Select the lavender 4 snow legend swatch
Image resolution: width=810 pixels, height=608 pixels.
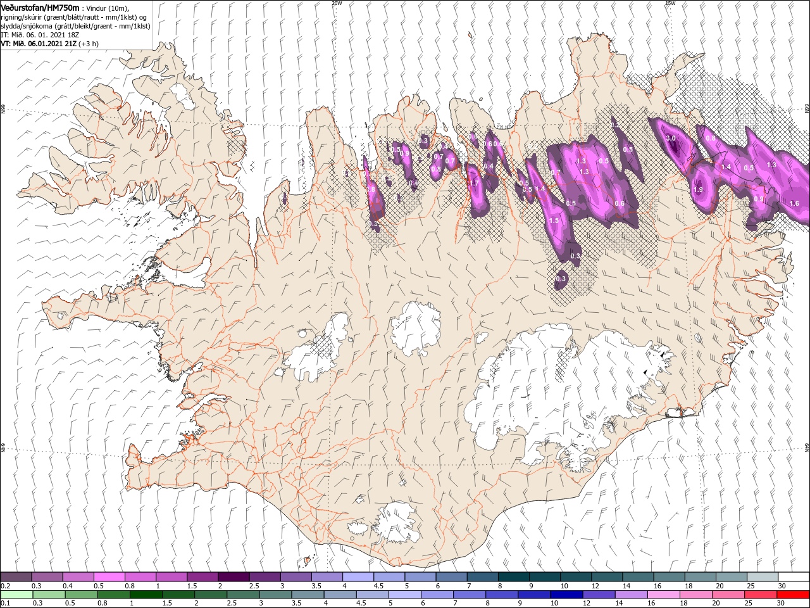tap(358, 577)
